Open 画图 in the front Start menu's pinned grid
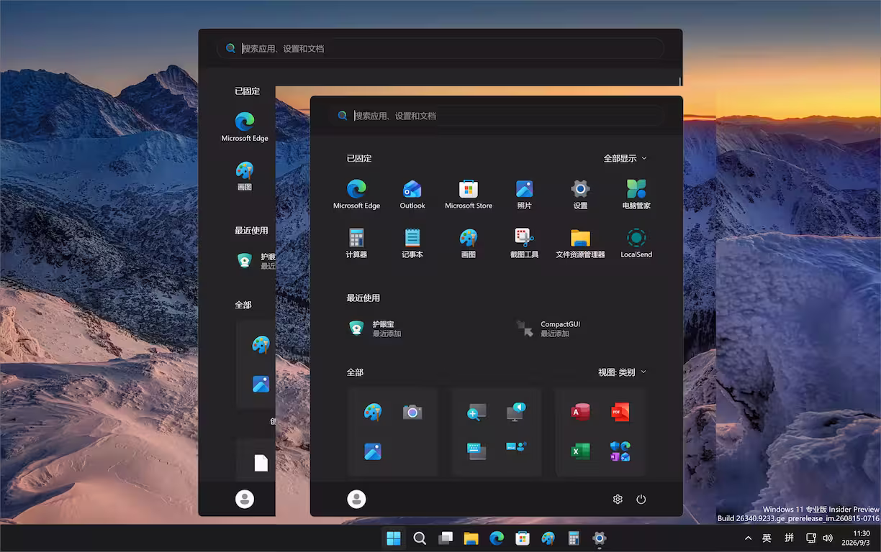The height and width of the screenshot is (552, 881). [x=469, y=244]
